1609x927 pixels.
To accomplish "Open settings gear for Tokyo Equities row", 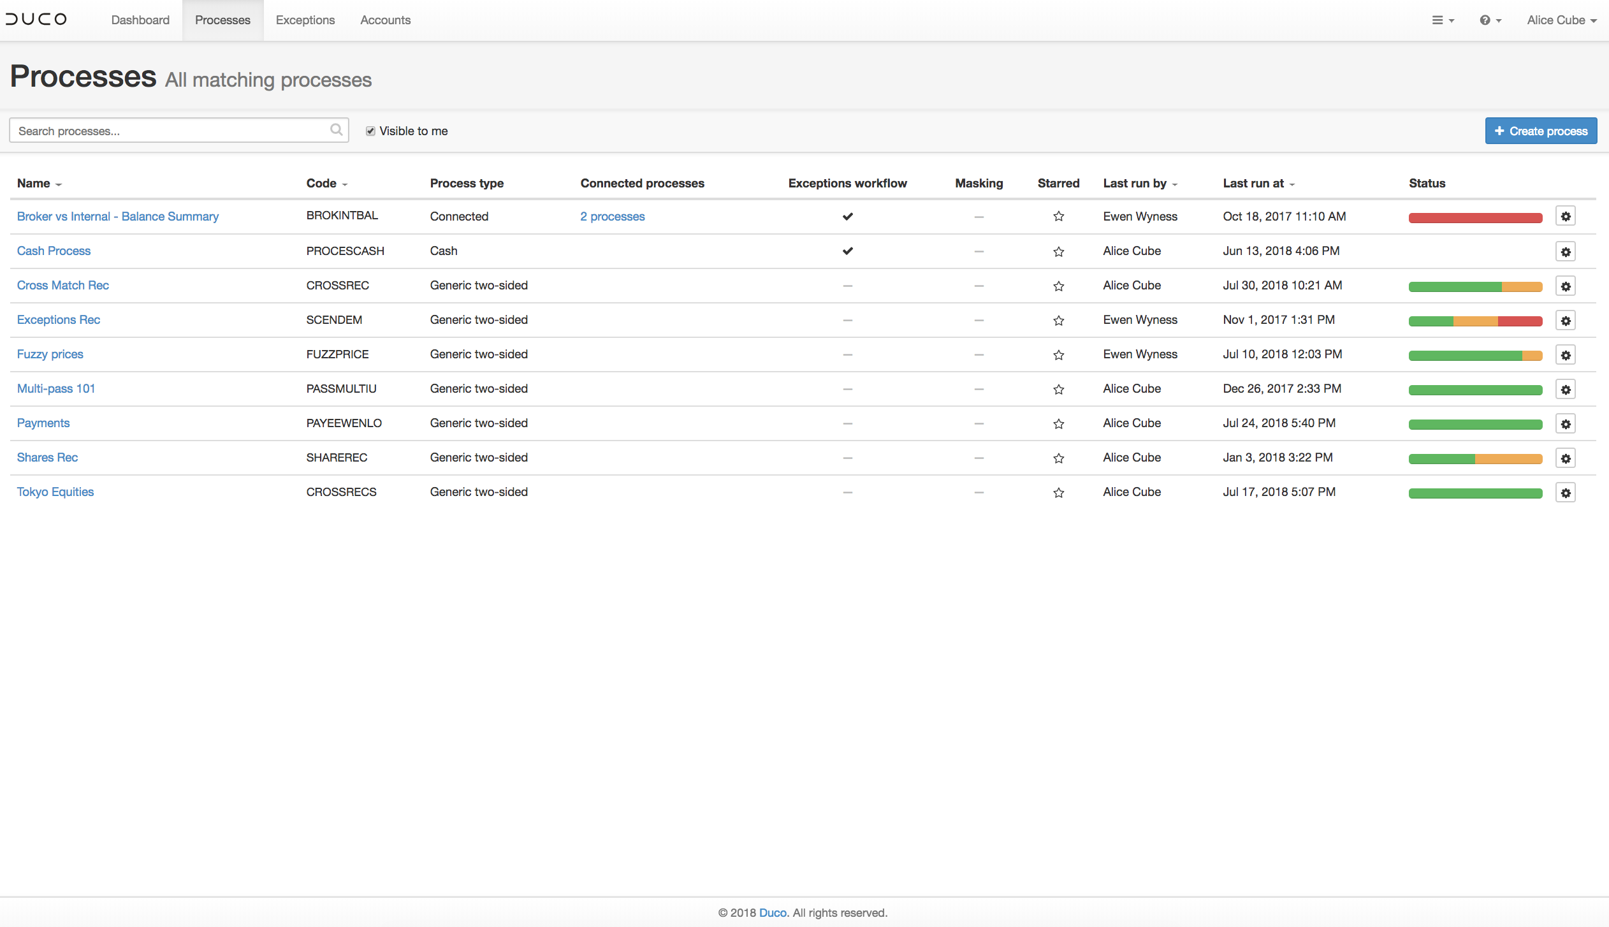I will coord(1566,492).
